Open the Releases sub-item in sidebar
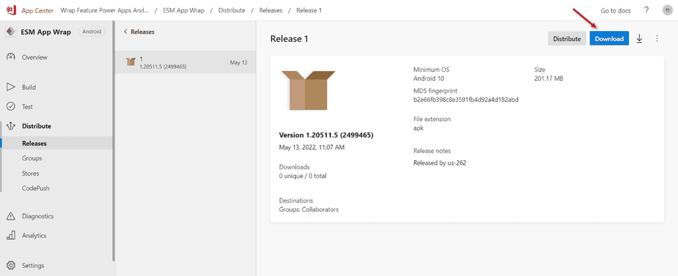This screenshot has height=276, width=678. (34, 144)
